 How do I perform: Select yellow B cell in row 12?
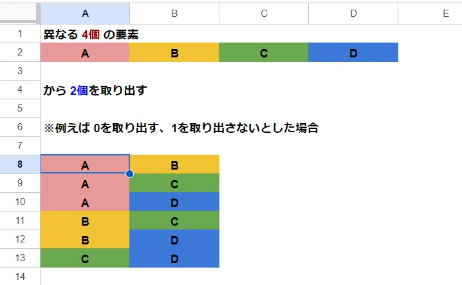click(x=85, y=239)
